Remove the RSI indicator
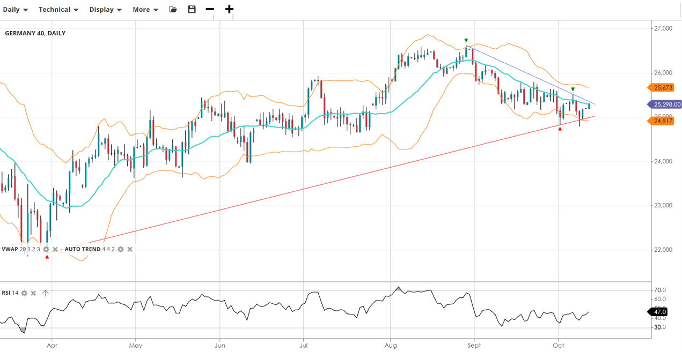The width and height of the screenshot is (682, 352). [33, 293]
